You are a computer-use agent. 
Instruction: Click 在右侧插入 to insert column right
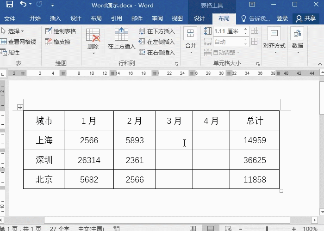[x=157, y=53]
